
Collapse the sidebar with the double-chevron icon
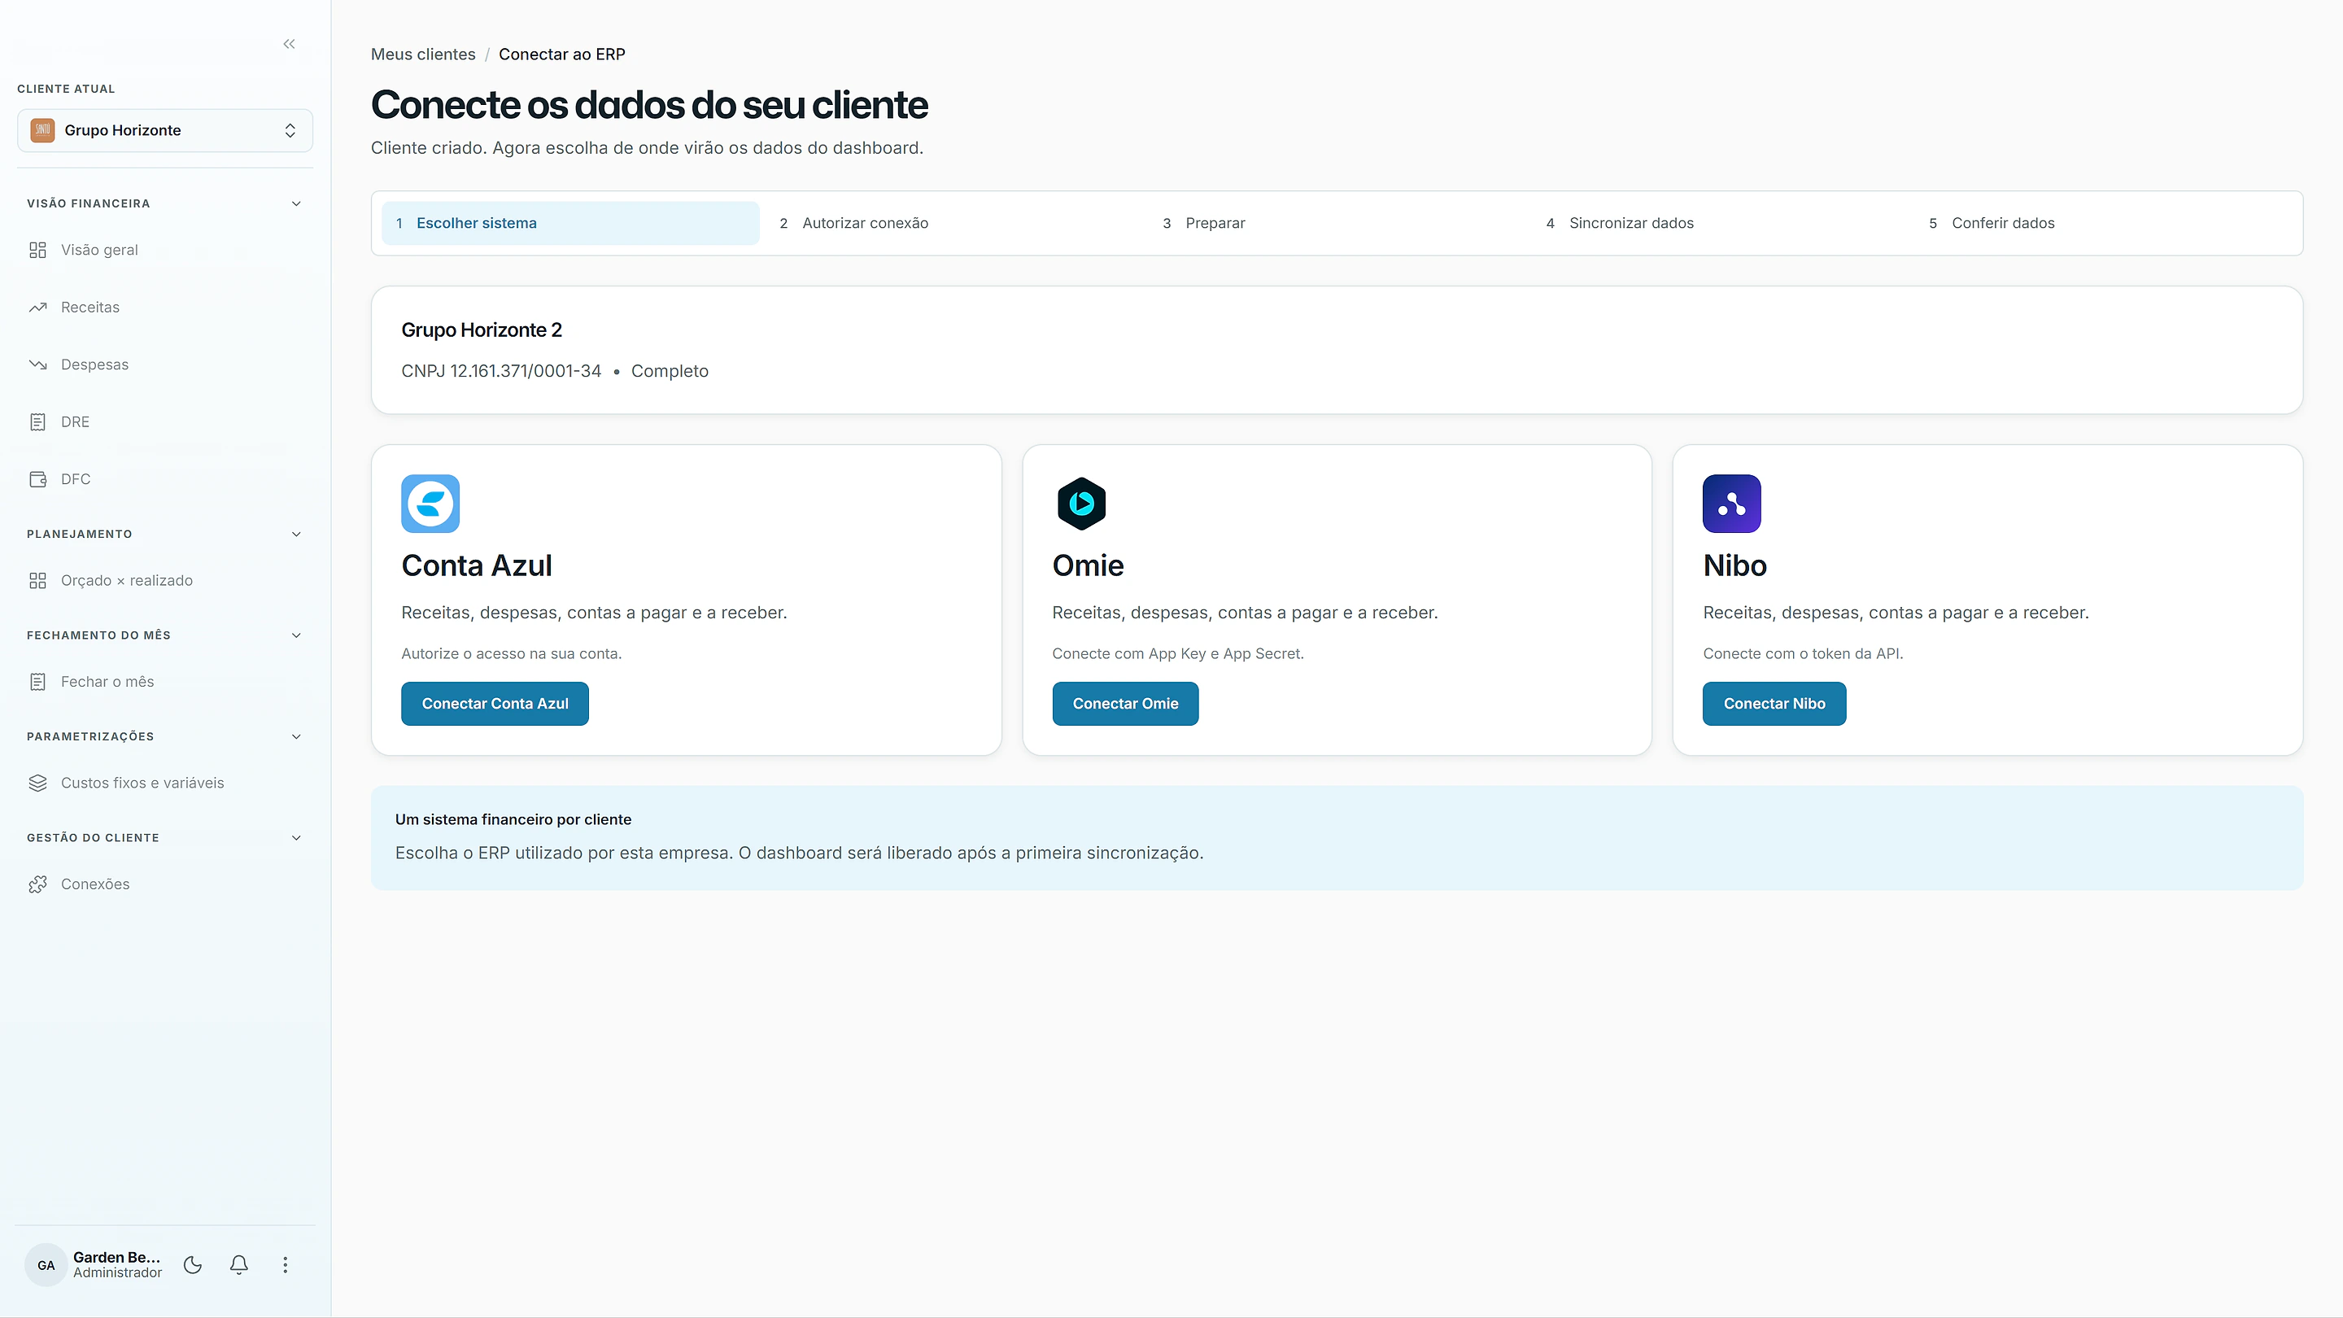pyautogui.click(x=290, y=44)
